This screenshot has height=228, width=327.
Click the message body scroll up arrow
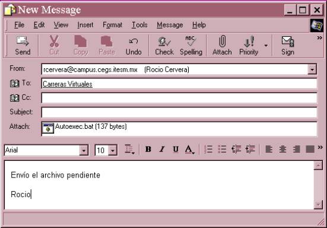(318, 166)
